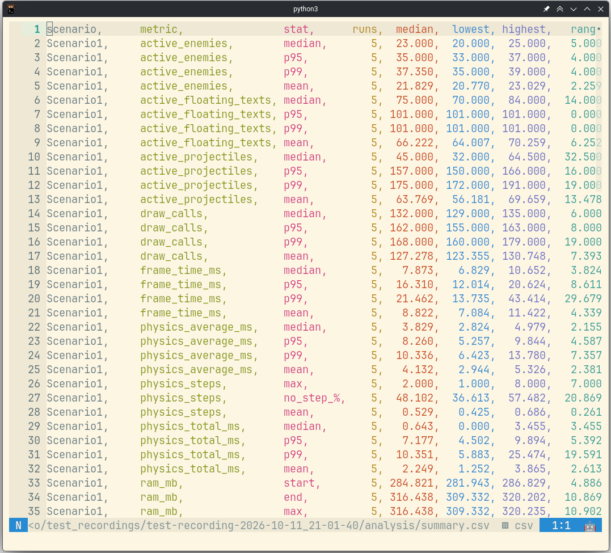Click the 'scenario' column header
Screen dimensions: 611x553
click(x=71, y=29)
